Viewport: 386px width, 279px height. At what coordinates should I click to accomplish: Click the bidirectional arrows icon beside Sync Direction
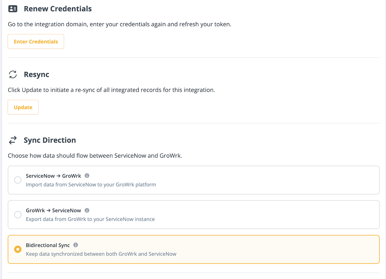tap(13, 140)
